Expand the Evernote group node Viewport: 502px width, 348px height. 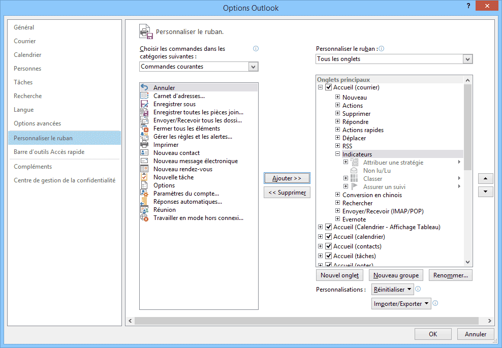(337, 218)
